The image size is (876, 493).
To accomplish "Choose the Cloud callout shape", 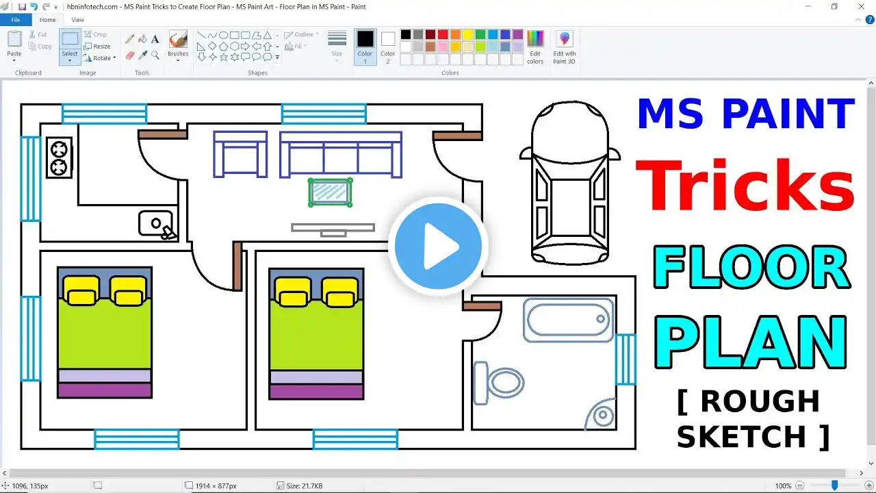I will (x=267, y=57).
